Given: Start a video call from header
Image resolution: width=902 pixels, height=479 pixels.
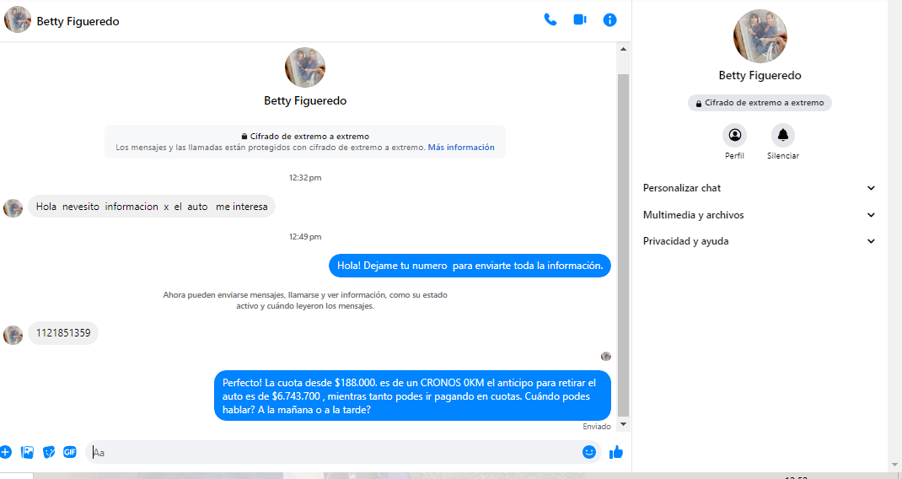Looking at the screenshot, I should pyautogui.click(x=580, y=19).
